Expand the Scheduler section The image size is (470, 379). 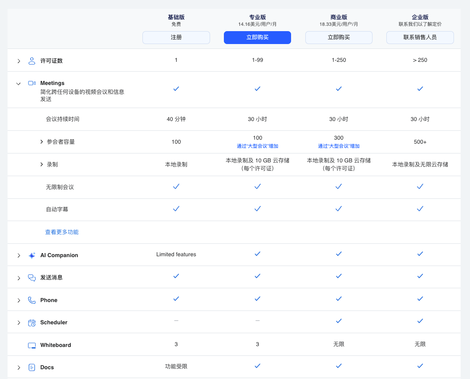pos(18,322)
